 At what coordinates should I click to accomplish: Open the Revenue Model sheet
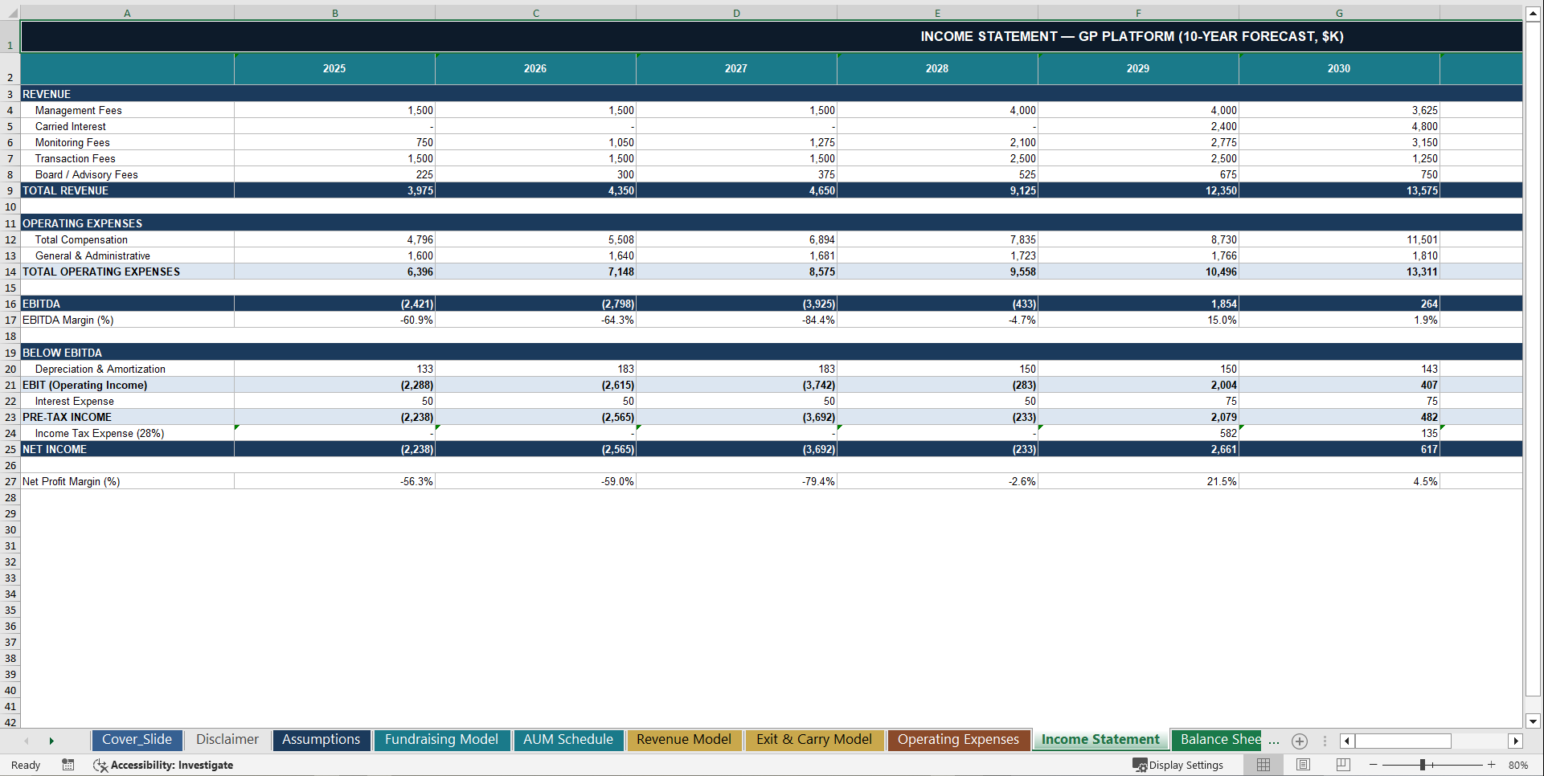click(x=684, y=740)
